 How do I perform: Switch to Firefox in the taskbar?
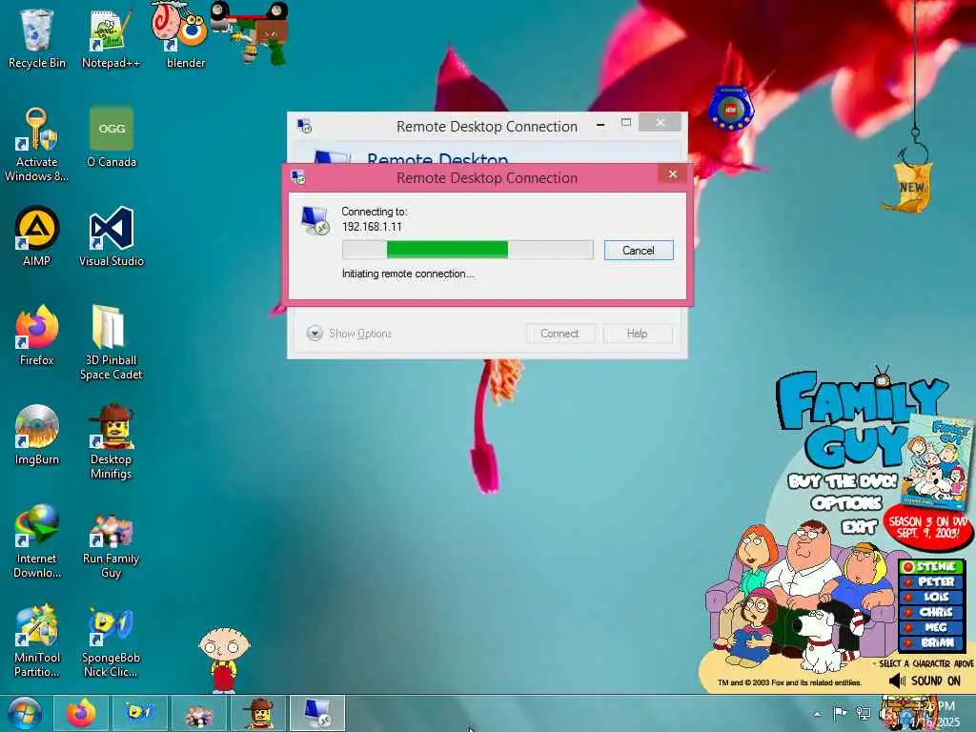pos(81,713)
